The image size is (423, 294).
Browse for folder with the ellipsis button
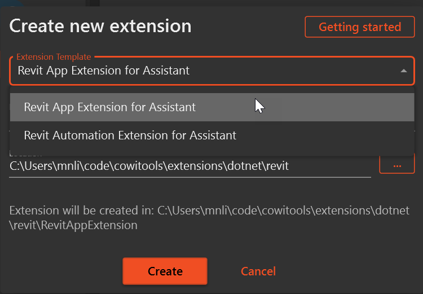(396, 165)
